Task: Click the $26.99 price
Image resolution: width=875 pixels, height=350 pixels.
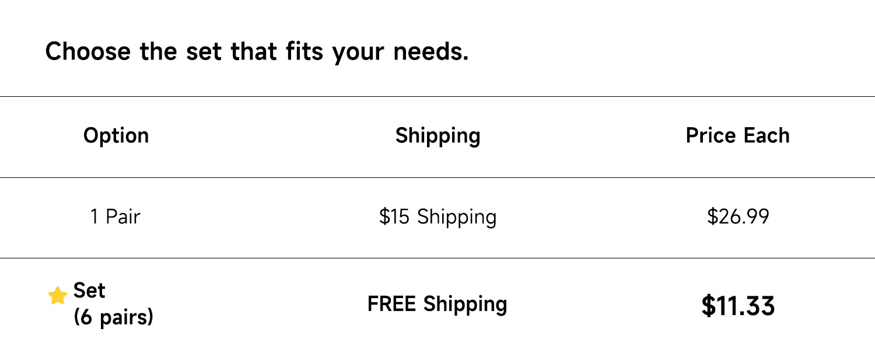Action: tap(738, 217)
